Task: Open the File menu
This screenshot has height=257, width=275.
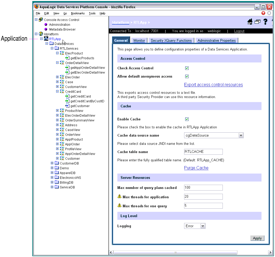Action: 38,13
